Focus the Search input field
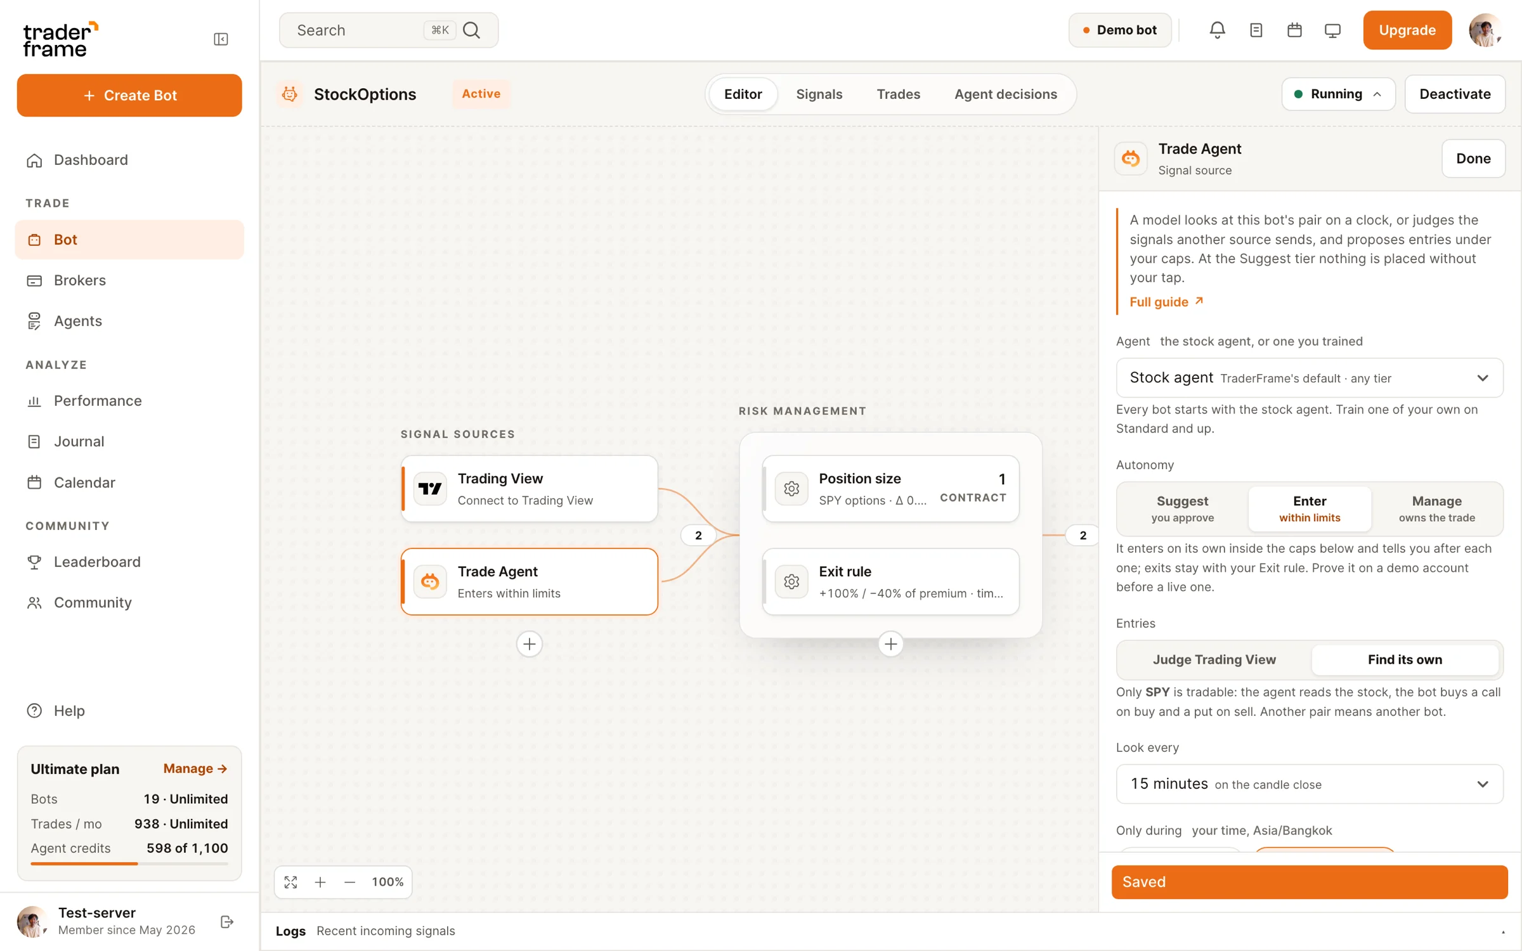Viewport: 1522px width, 951px height. click(x=388, y=30)
